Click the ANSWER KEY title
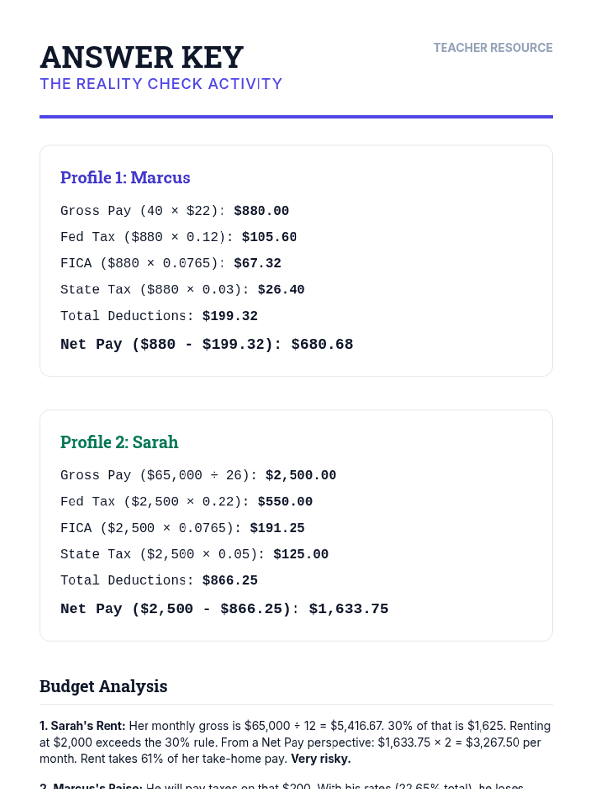The image size is (592, 789). coord(142,57)
